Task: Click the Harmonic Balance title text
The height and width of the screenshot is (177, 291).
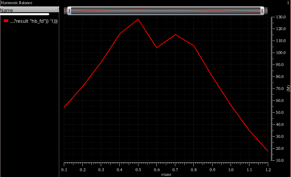Action: 16,3
